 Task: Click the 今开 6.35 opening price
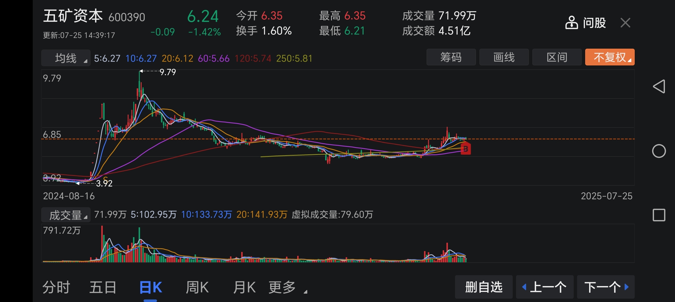[x=259, y=16]
